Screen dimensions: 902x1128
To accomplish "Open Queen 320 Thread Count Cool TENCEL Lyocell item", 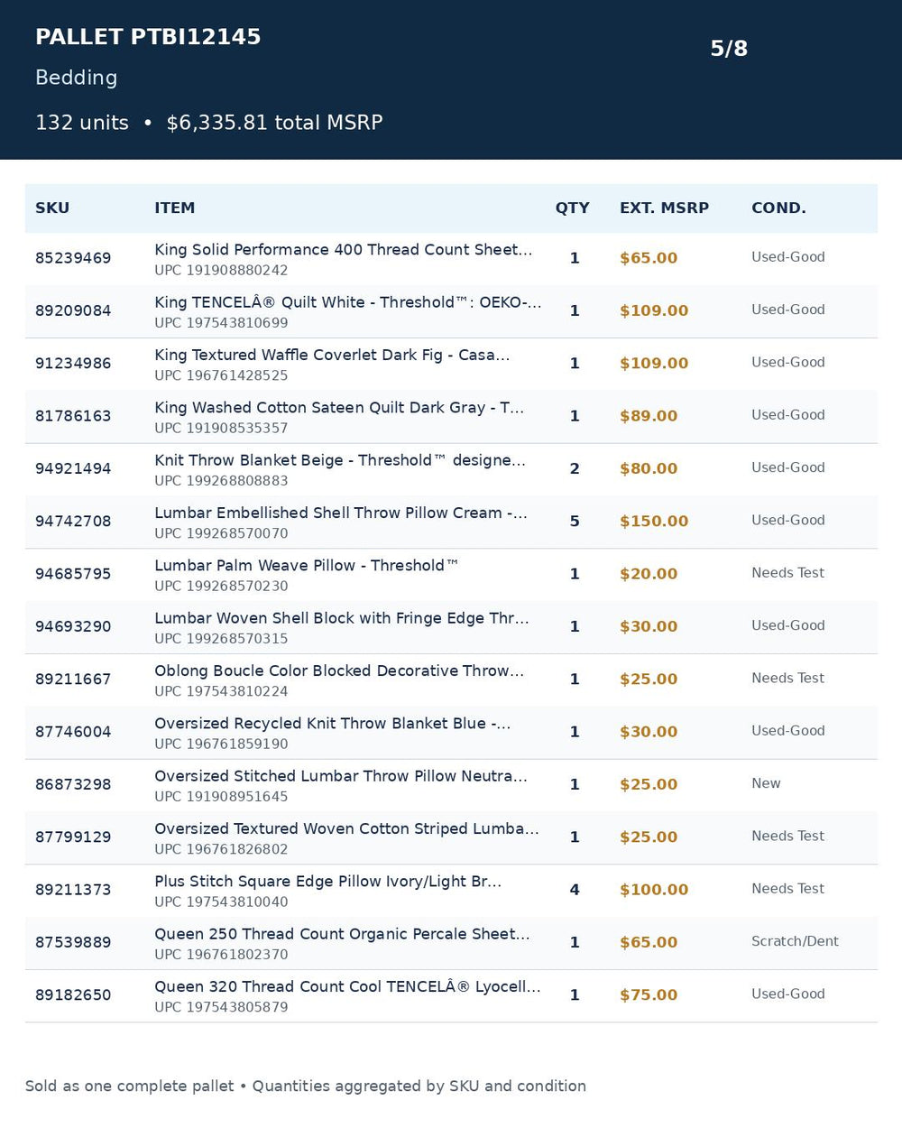I will coord(347,987).
